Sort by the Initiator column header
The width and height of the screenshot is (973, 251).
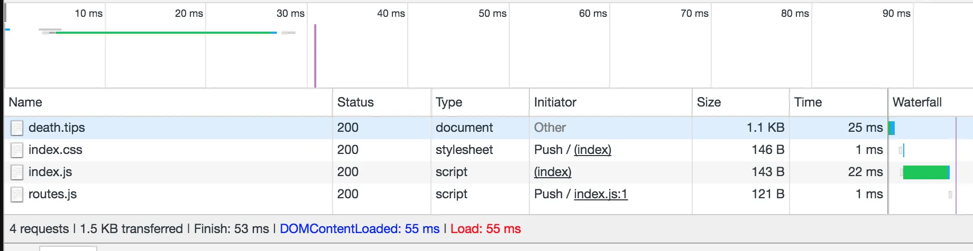tap(555, 102)
